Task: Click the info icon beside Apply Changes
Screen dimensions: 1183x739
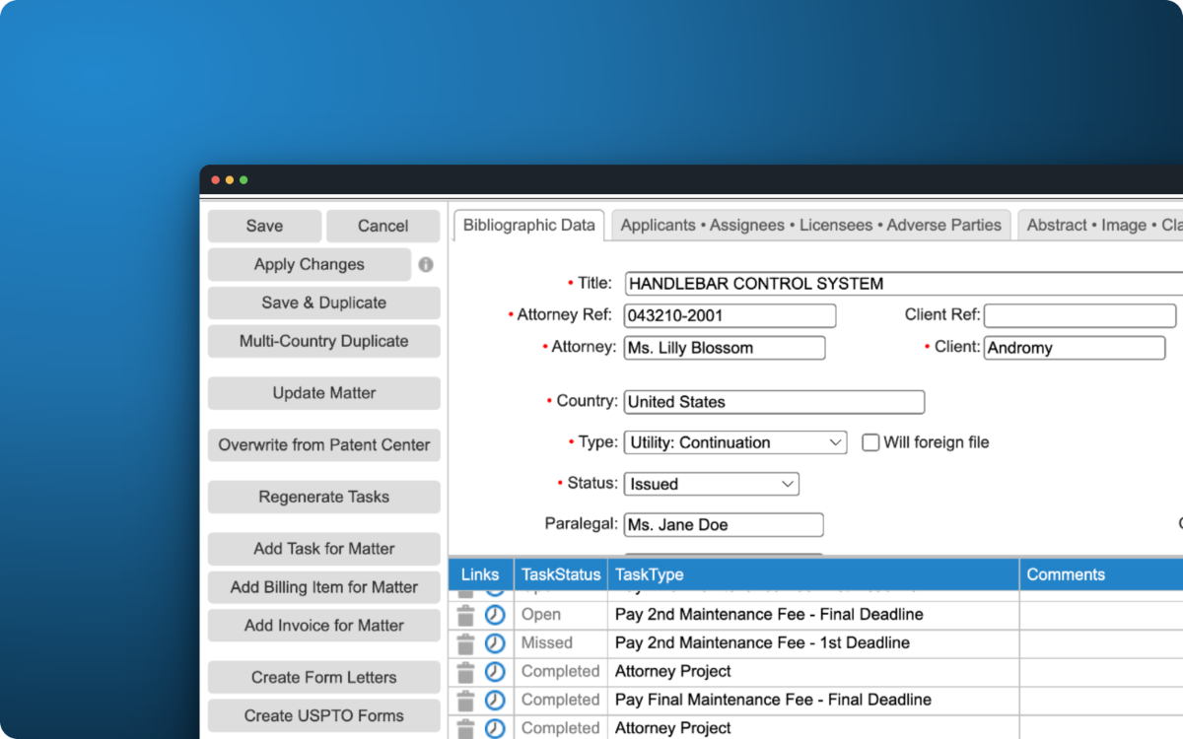Action: click(x=426, y=265)
